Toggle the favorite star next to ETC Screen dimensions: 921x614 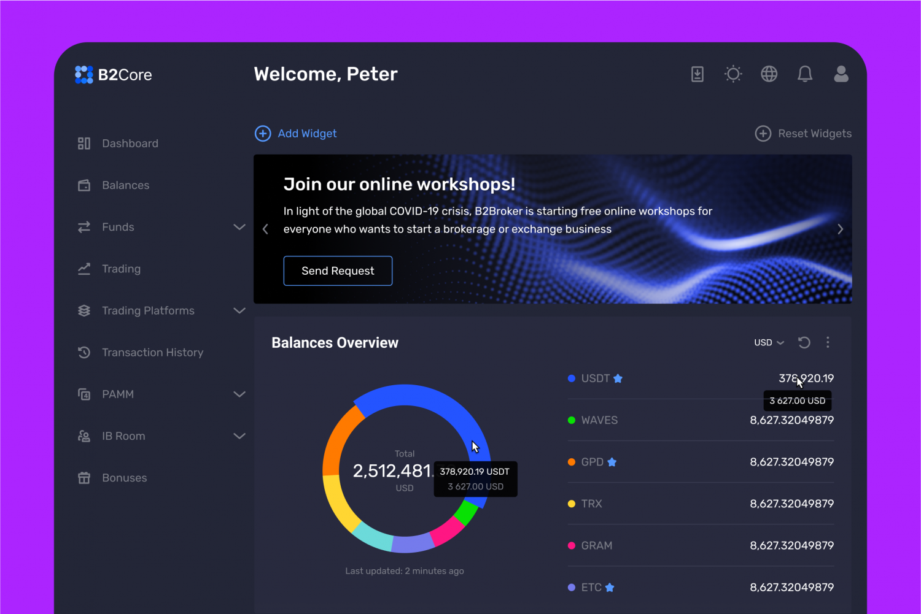pyautogui.click(x=610, y=588)
